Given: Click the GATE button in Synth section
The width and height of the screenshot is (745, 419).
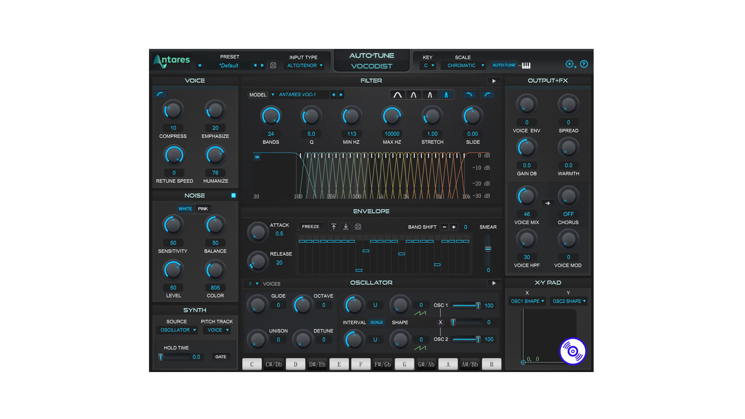Looking at the screenshot, I should 223,357.
